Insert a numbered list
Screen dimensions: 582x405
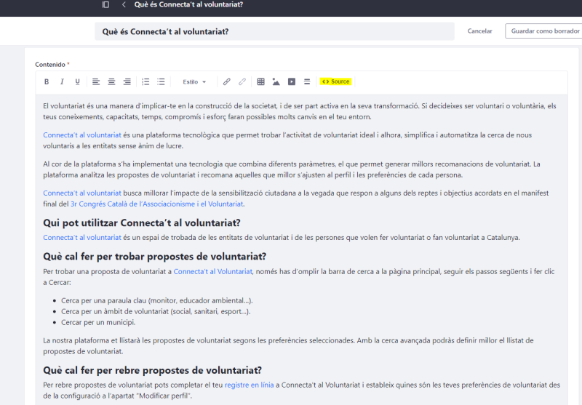pos(146,81)
